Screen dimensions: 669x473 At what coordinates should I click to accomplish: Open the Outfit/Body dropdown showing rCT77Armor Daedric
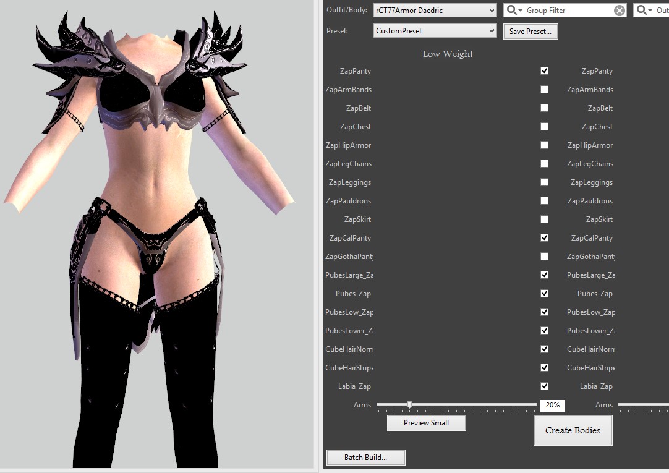point(435,11)
